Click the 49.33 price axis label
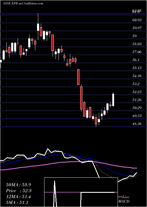The image size is (147, 207). coord(137,116)
